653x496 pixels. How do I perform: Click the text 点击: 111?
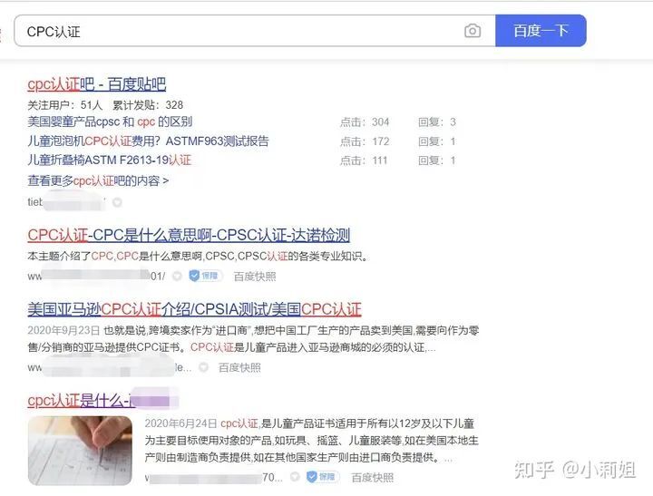click(x=364, y=160)
